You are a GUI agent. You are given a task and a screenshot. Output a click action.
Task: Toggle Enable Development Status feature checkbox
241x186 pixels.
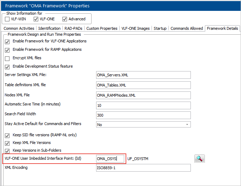7,67
